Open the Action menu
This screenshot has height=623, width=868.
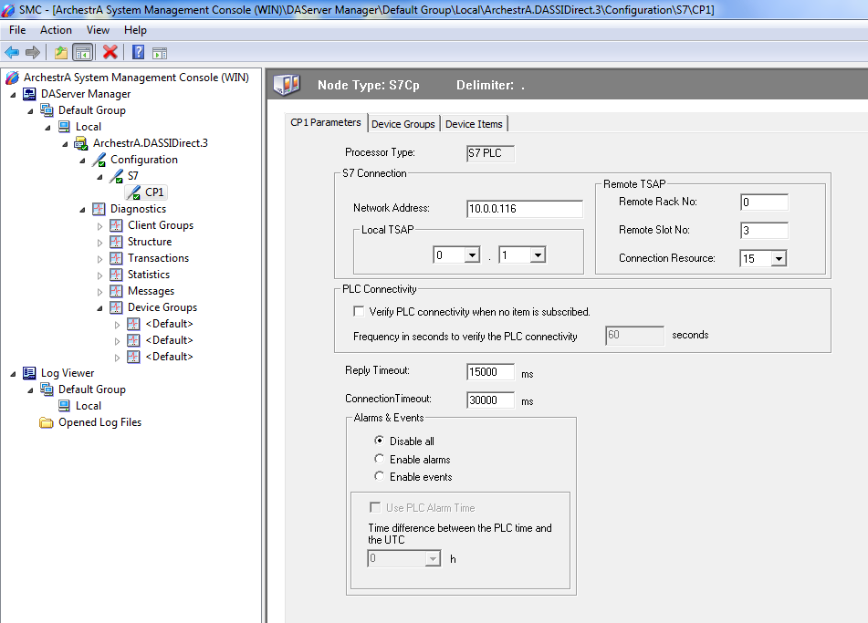click(56, 30)
